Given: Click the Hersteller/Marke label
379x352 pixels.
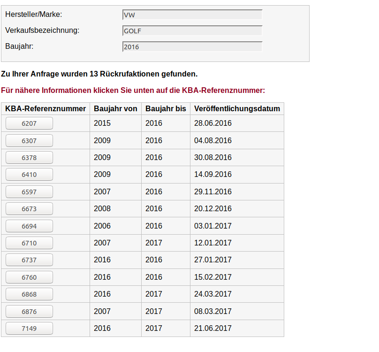Looking at the screenshot, I should pyautogui.click(x=34, y=14).
